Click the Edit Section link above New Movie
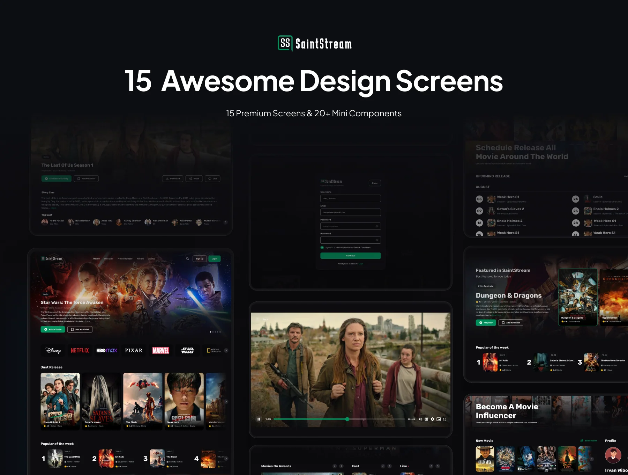Screen dimensions: 628x475 coord(589,441)
